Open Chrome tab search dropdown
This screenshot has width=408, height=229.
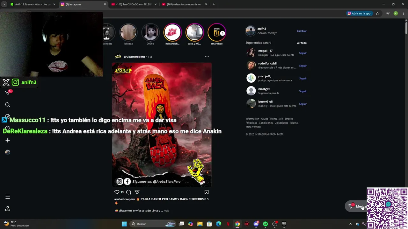[x=4, y=4]
